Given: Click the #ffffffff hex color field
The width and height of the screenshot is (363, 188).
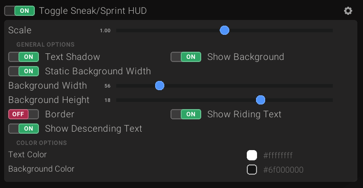Looking at the screenshot, I should [278, 155].
